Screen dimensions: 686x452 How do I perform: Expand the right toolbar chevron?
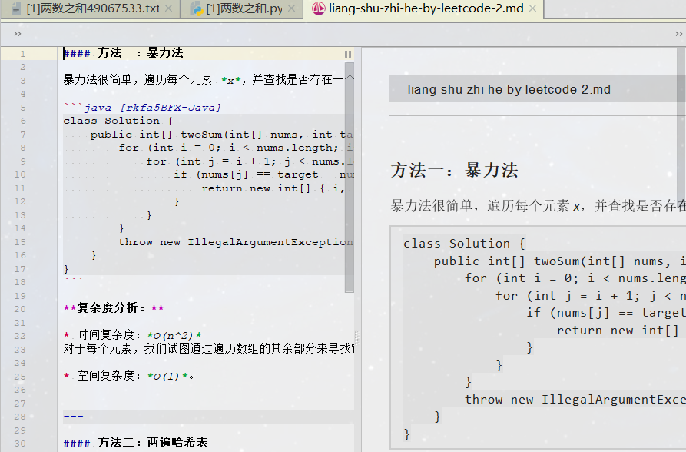point(678,34)
